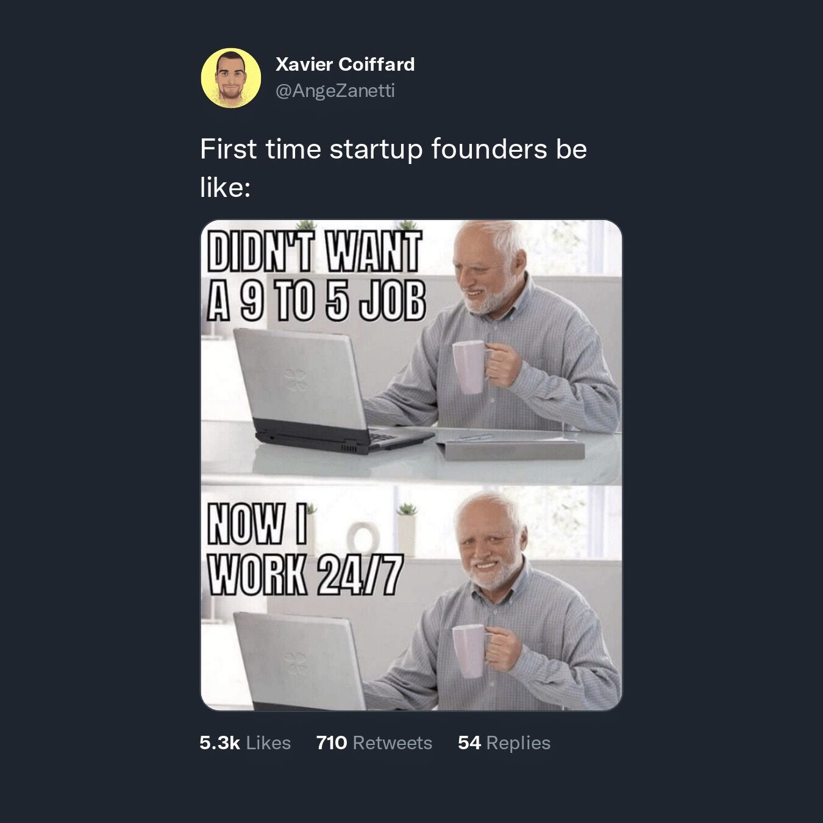Click the word 'like:' in the tweet
Screen dimensions: 823x823
click(x=226, y=188)
